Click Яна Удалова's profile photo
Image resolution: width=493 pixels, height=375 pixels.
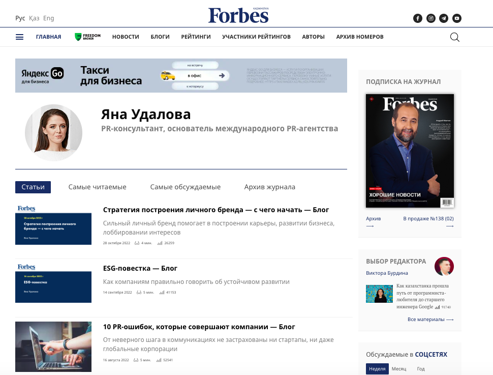(x=54, y=133)
